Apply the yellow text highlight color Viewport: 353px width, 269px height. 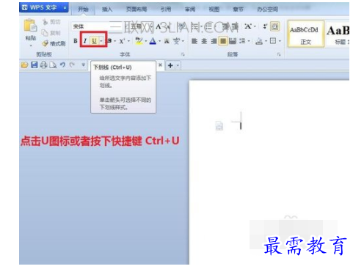click(139, 41)
